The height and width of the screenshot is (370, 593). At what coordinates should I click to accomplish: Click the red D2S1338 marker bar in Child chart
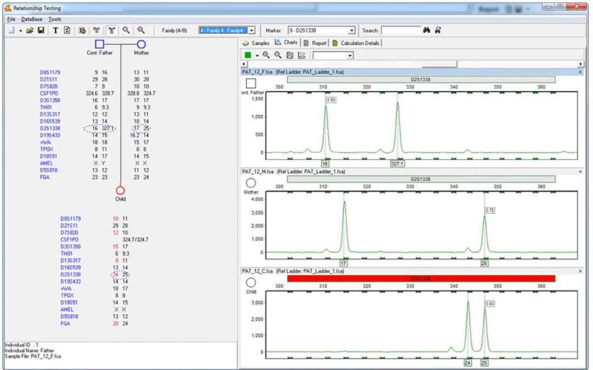pos(421,278)
